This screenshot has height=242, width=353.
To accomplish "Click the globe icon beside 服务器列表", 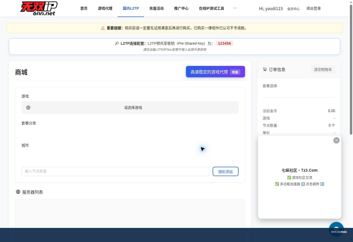I will tap(18, 192).
